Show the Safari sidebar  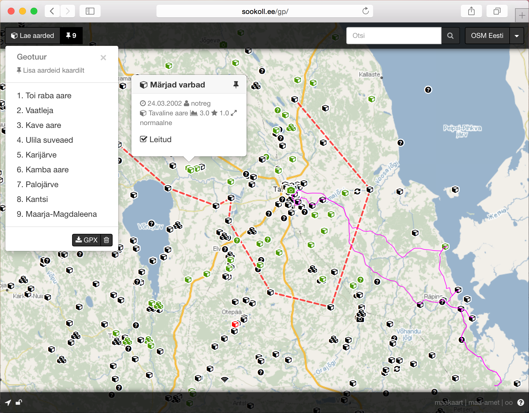[90, 11]
